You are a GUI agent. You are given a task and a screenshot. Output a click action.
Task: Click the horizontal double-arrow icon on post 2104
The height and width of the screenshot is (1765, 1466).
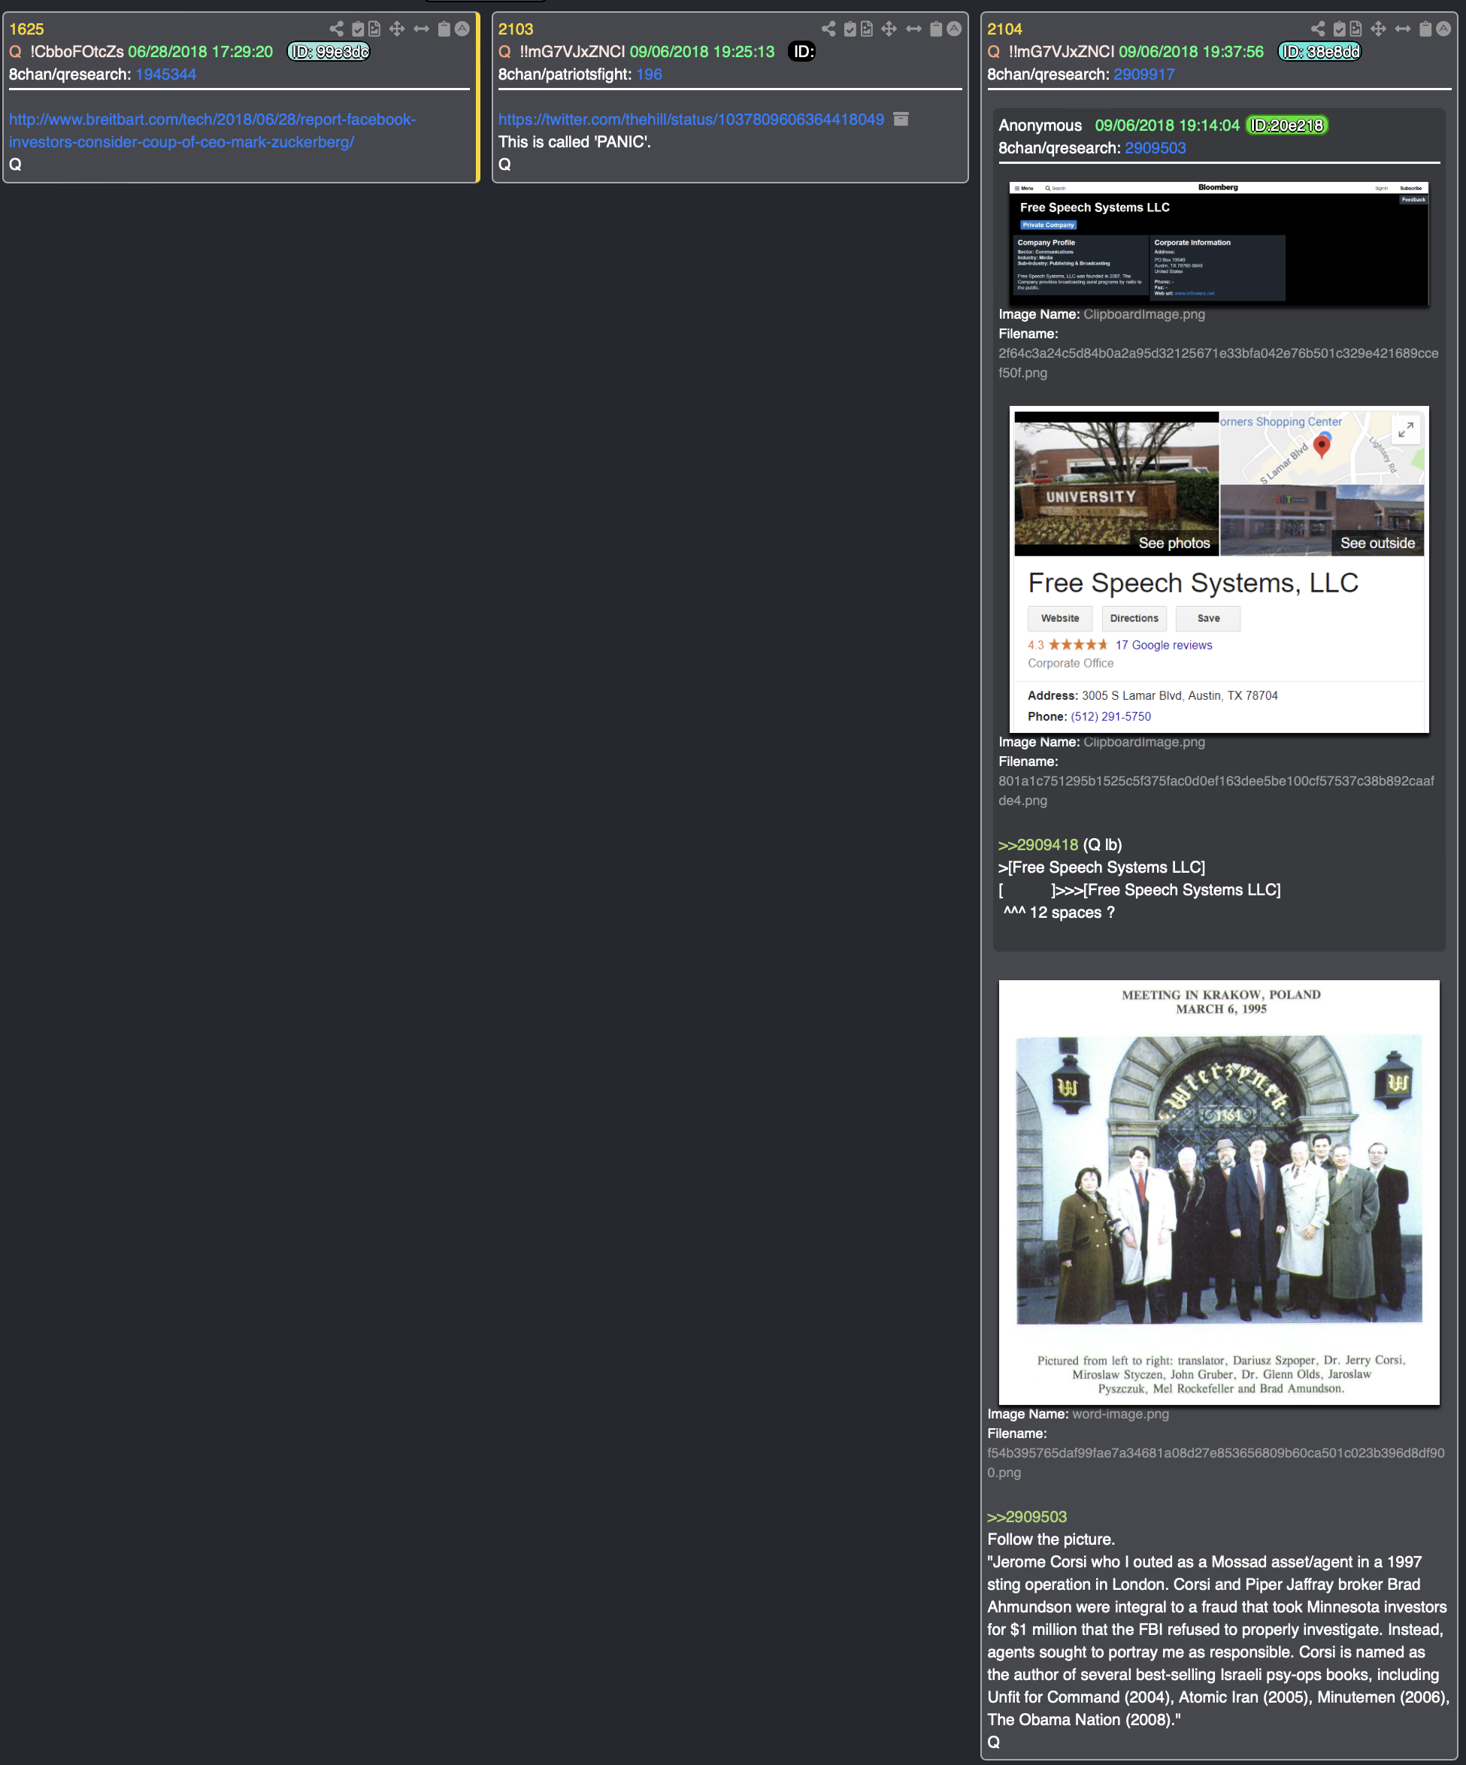(1403, 29)
